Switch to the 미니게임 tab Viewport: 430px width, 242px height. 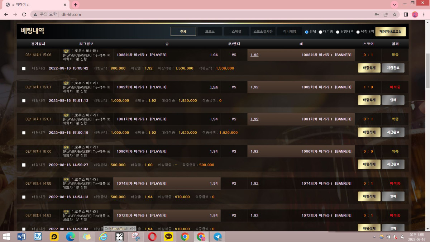click(289, 32)
